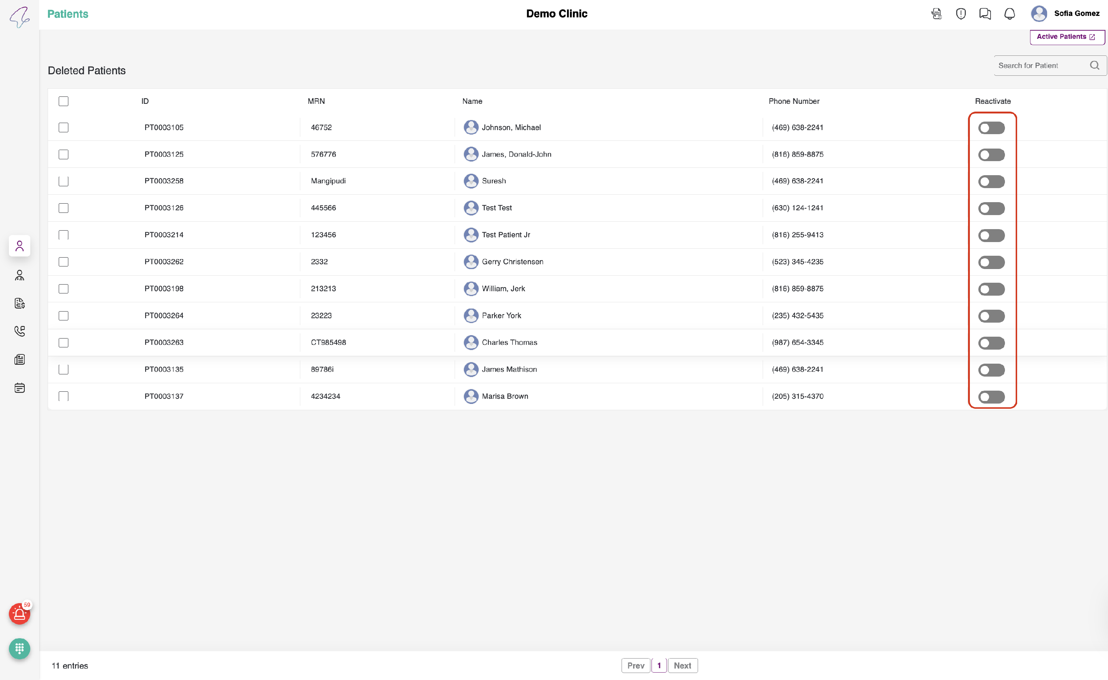Click the Active Patients button
Image resolution: width=1108 pixels, height=680 pixels.
[1067, 37]
